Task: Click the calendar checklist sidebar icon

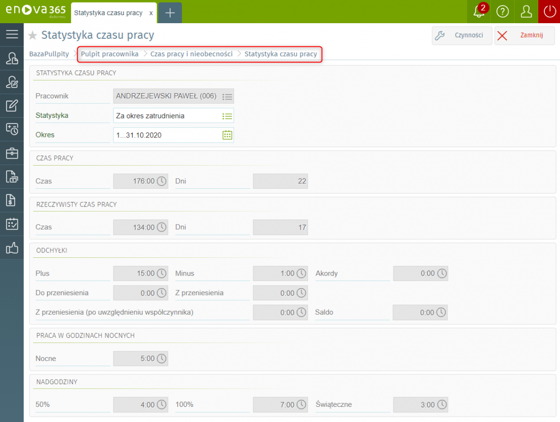Action: pyautogui.click(x=12, y=224)
